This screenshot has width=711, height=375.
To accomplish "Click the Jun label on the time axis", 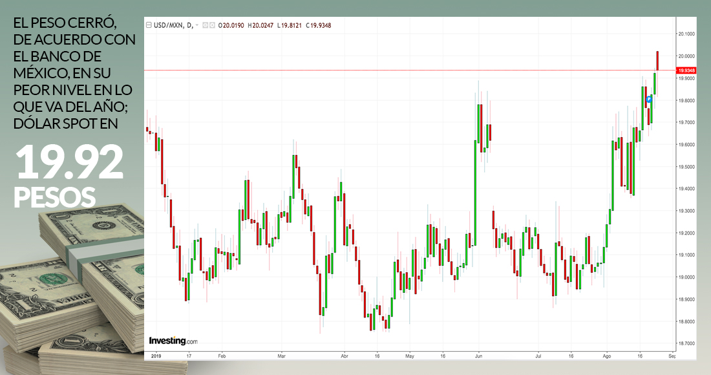I will click(478, 356).
